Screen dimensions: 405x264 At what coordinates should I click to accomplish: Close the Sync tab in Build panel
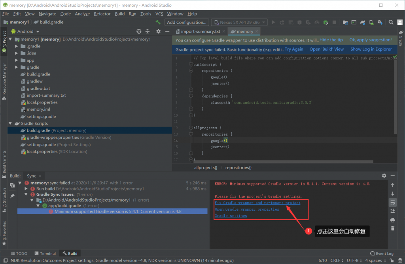[x=40, y=176]
